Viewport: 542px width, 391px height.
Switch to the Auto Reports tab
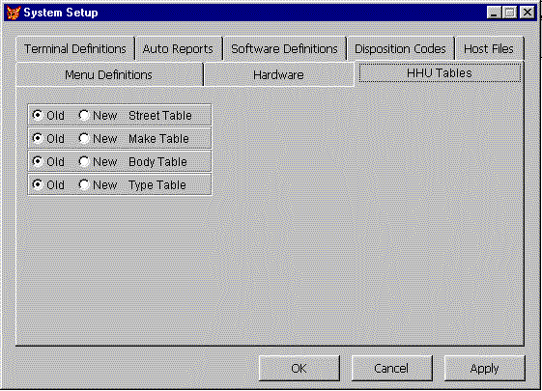click(179, 48)
